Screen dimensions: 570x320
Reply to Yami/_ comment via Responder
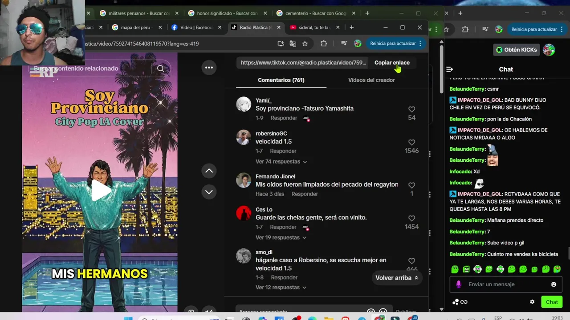pos(284,118)
